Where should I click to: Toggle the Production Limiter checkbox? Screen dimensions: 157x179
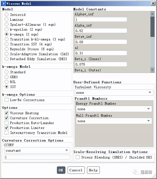coord(7,128)
